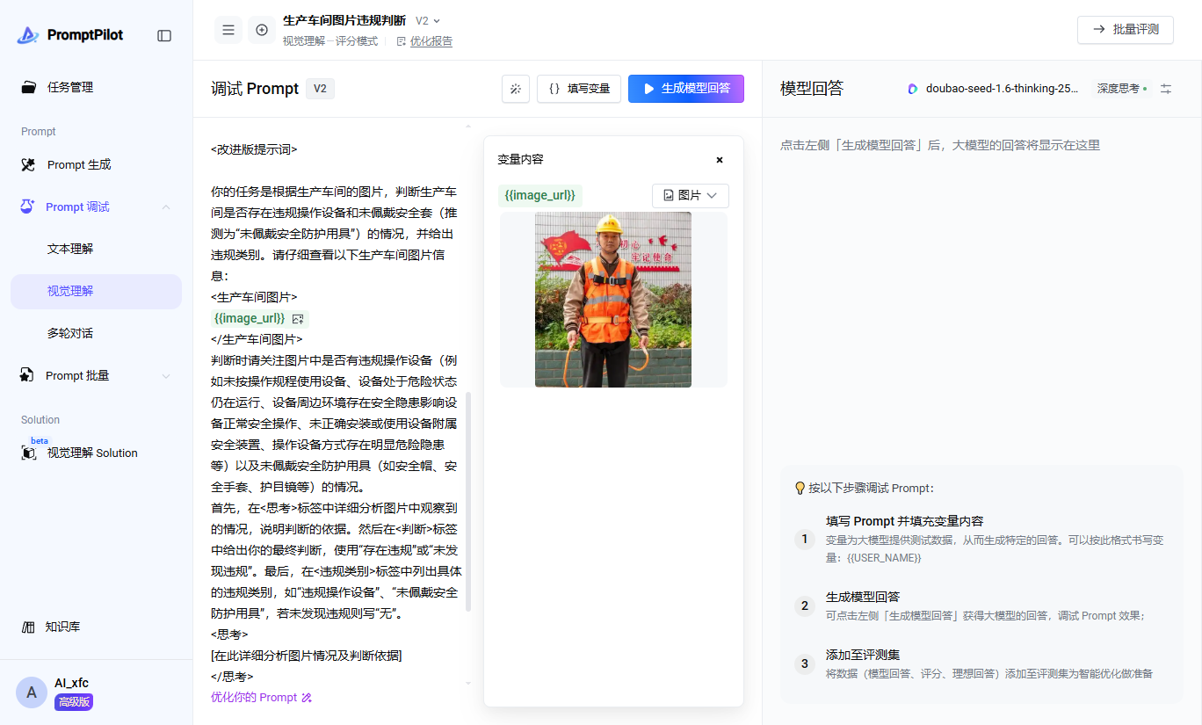
Task: Click 优化你的 Prompt link
Action: [261, 698]
